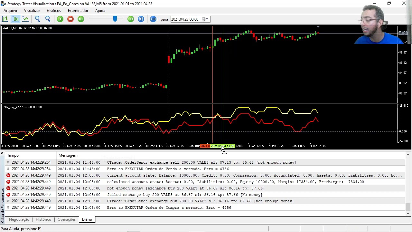Screen dimensions: 412x232
Task: Open the Arquivo menu
Action: [x=10, y=11]
